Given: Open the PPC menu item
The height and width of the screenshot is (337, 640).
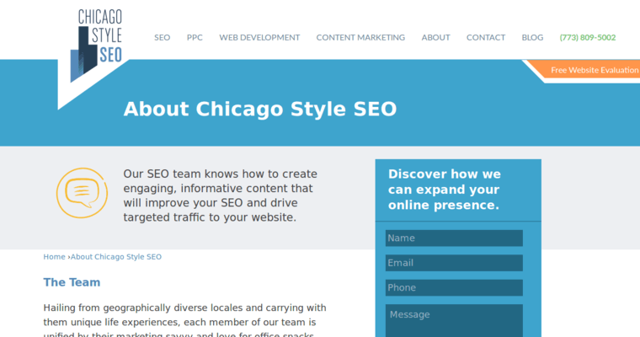Looking at the screenshot, I should (x=195, y=38).
